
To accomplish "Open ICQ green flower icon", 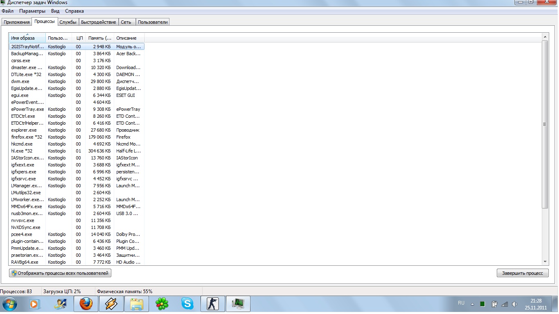I will tap(162, 304).
